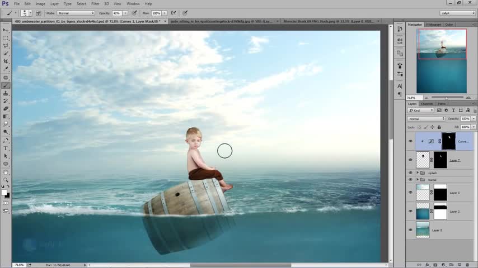Hide Layer 7 visibility eye
The image size is (478, 268).
pos(410,160)
